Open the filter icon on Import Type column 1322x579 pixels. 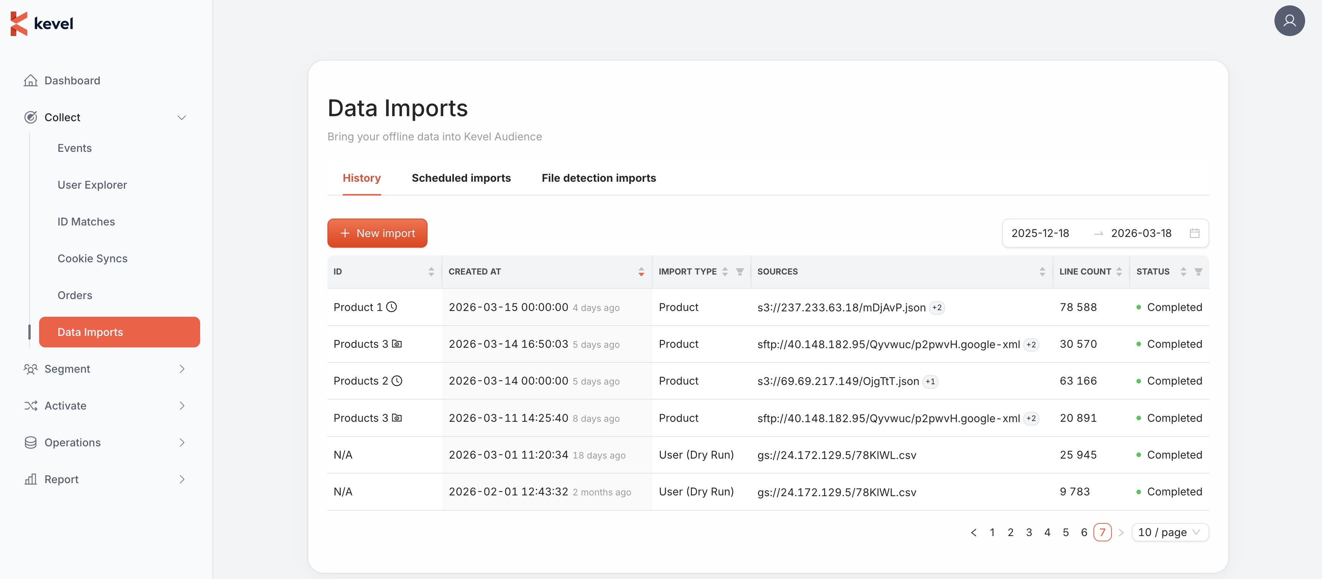(x=740, y=271)
